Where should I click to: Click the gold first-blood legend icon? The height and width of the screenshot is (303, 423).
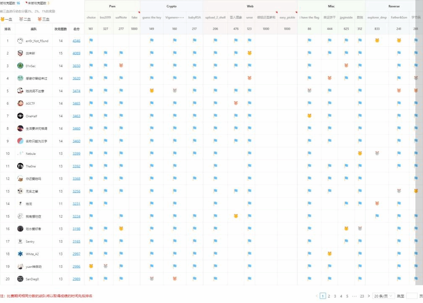(x=3, y=19)
